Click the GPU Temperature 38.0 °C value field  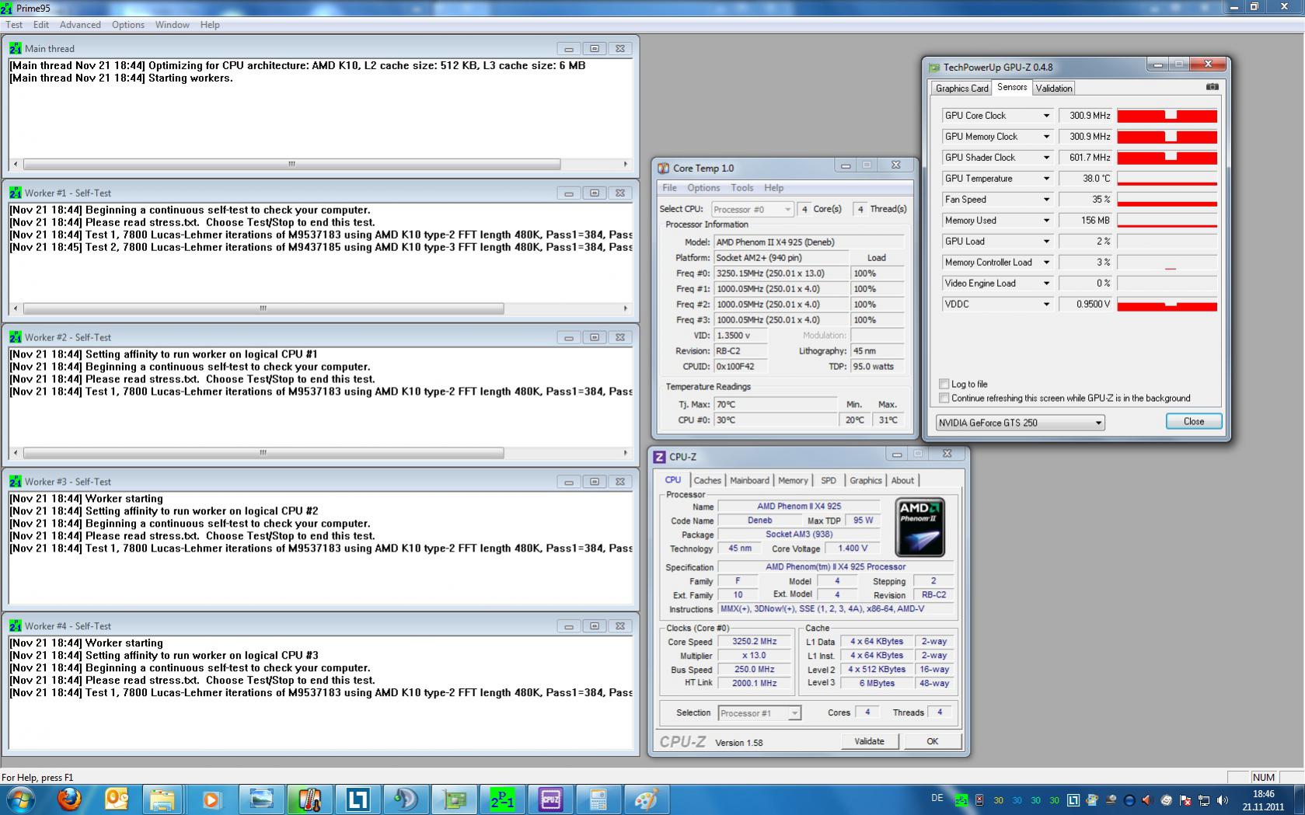(x=1086, y=179)
